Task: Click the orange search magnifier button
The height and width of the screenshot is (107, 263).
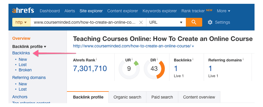Action: coord(194,22)
